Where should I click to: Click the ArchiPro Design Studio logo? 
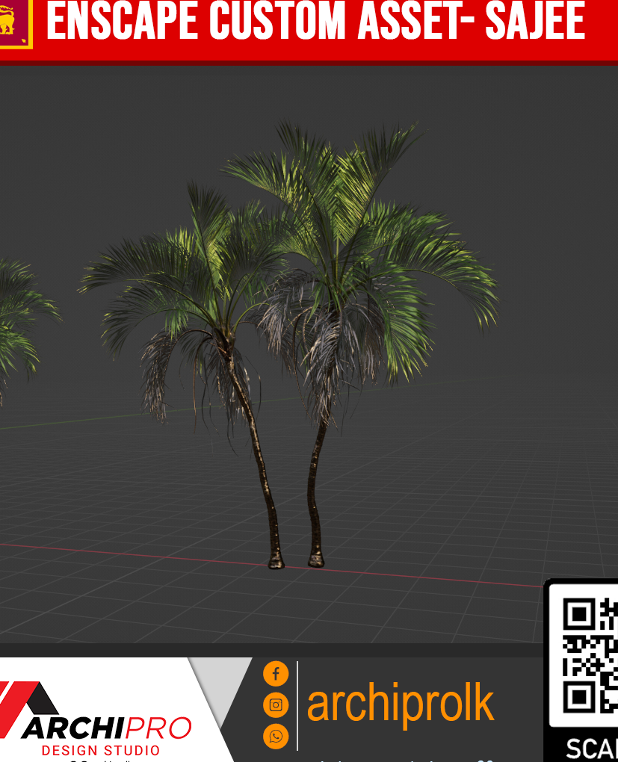(96, 719)
